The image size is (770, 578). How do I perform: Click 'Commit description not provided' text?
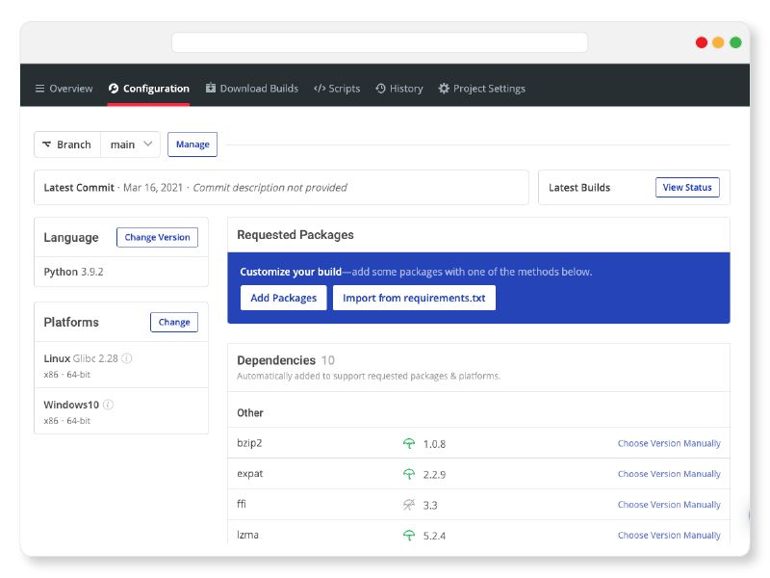(x=269, y=188)
